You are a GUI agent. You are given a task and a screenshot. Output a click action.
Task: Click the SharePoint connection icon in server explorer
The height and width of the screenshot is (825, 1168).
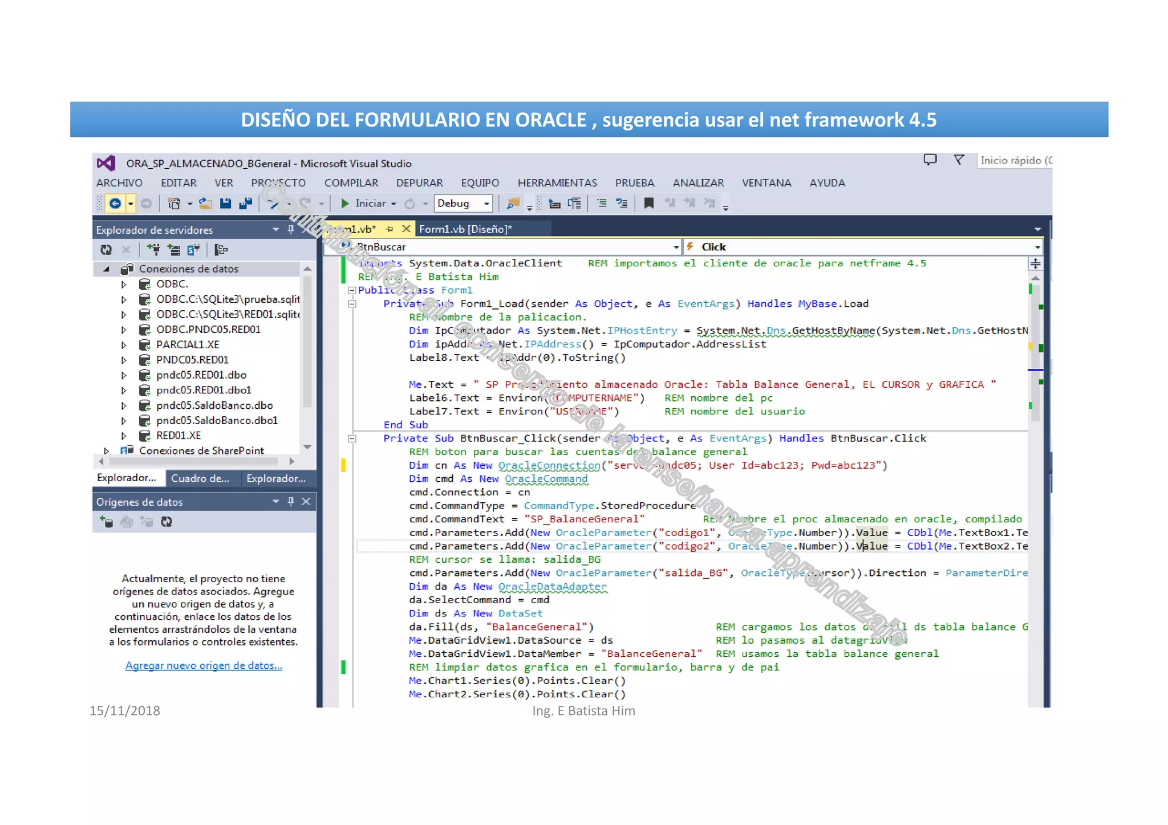[194, 250]
